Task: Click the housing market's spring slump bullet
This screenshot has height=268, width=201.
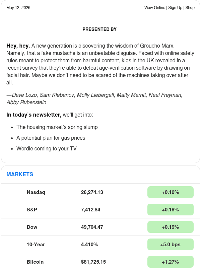Action: point(57,127)
